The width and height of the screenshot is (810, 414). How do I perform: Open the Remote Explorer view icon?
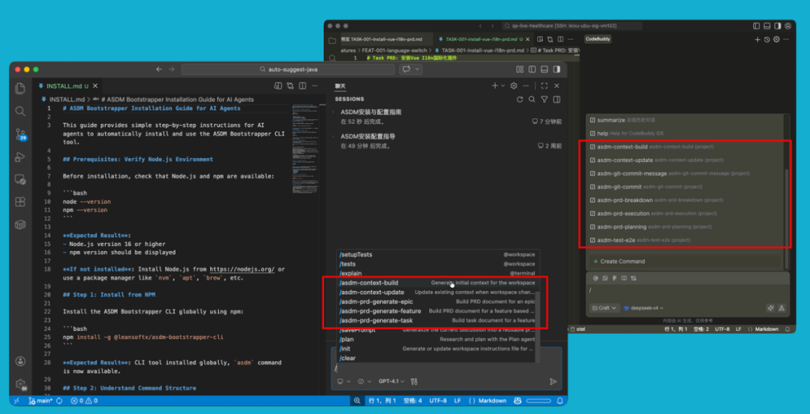coord(20,179)
